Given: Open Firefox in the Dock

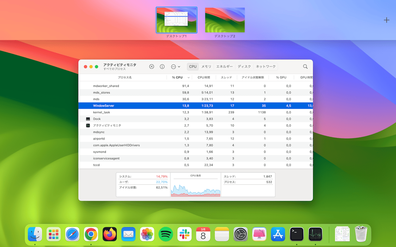Looking at the screenshot, I should 110,234.
